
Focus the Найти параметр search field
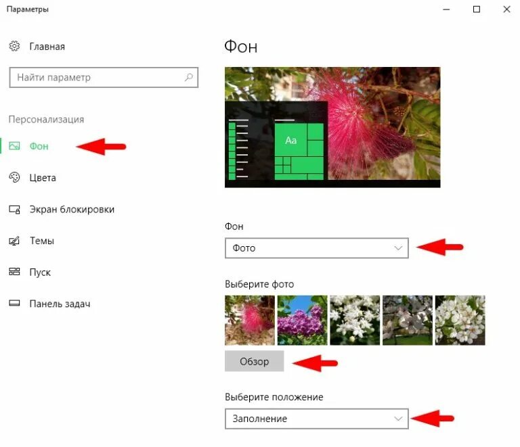pos(104,78)
